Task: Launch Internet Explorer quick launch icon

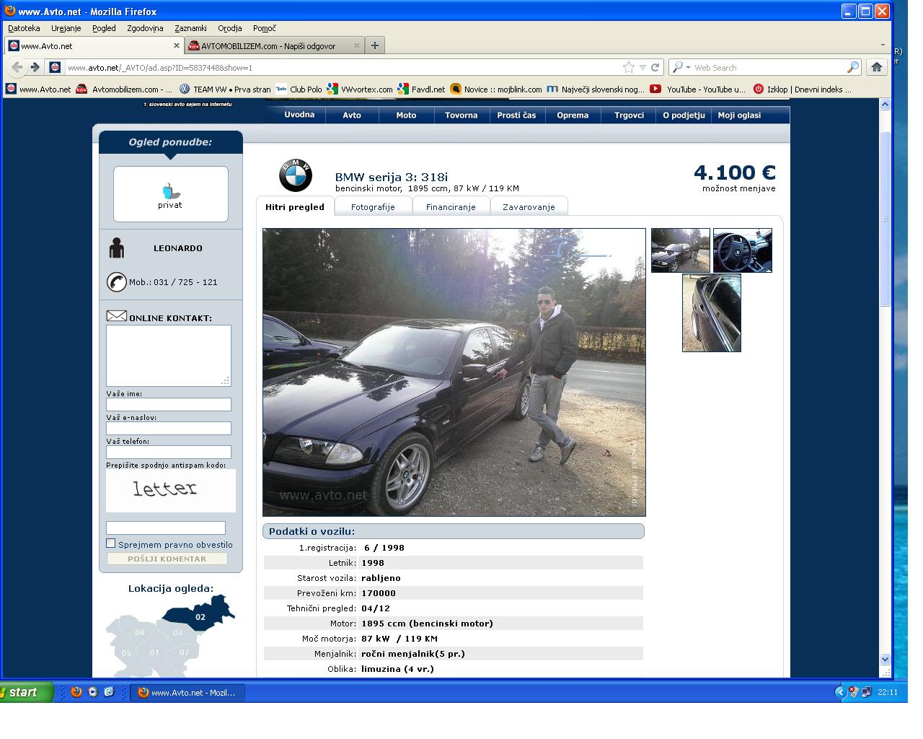Action: (109, 691)
